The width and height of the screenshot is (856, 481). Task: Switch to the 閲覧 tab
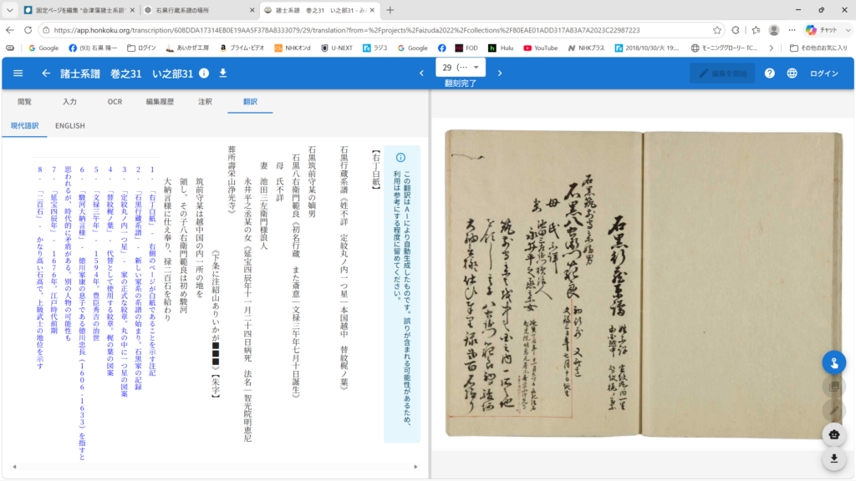click(x=24, y=101)
